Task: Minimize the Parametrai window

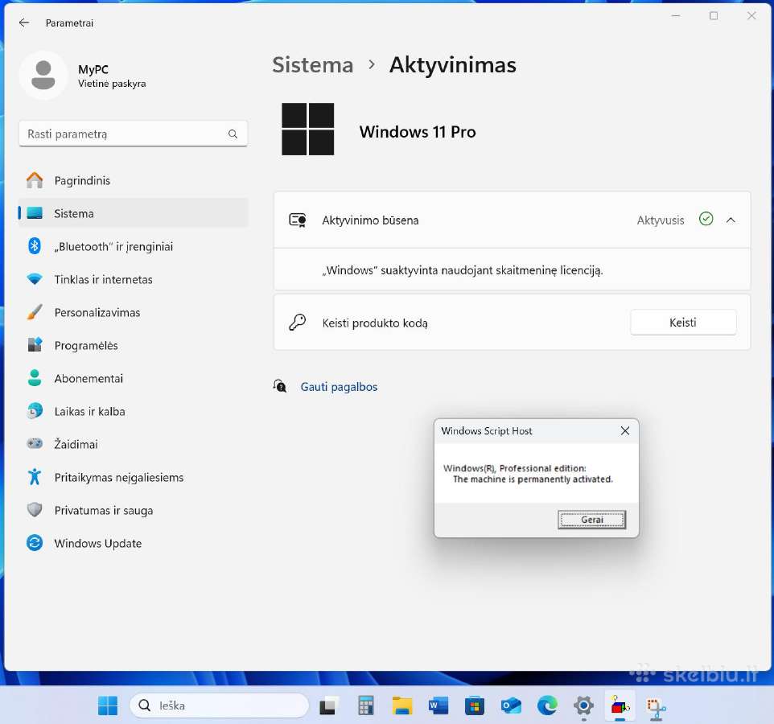Action: pos(676,16)
